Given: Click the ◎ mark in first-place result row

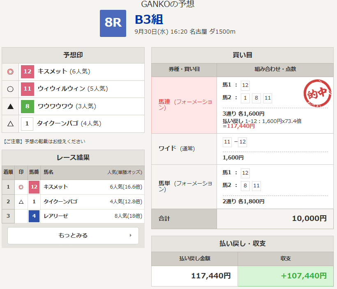Looking at the screenshot, I should pos(21,187).
